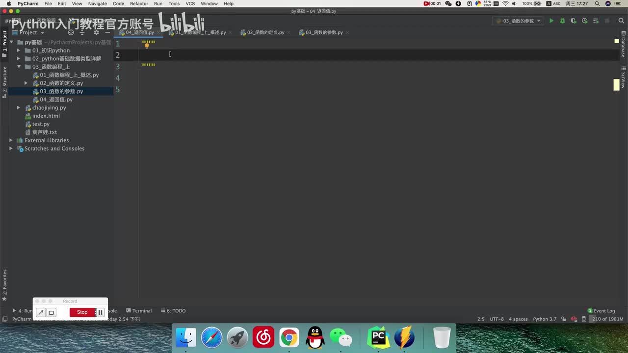
Task: Click the tool window toggle at status bar corner
Action: 5,319
